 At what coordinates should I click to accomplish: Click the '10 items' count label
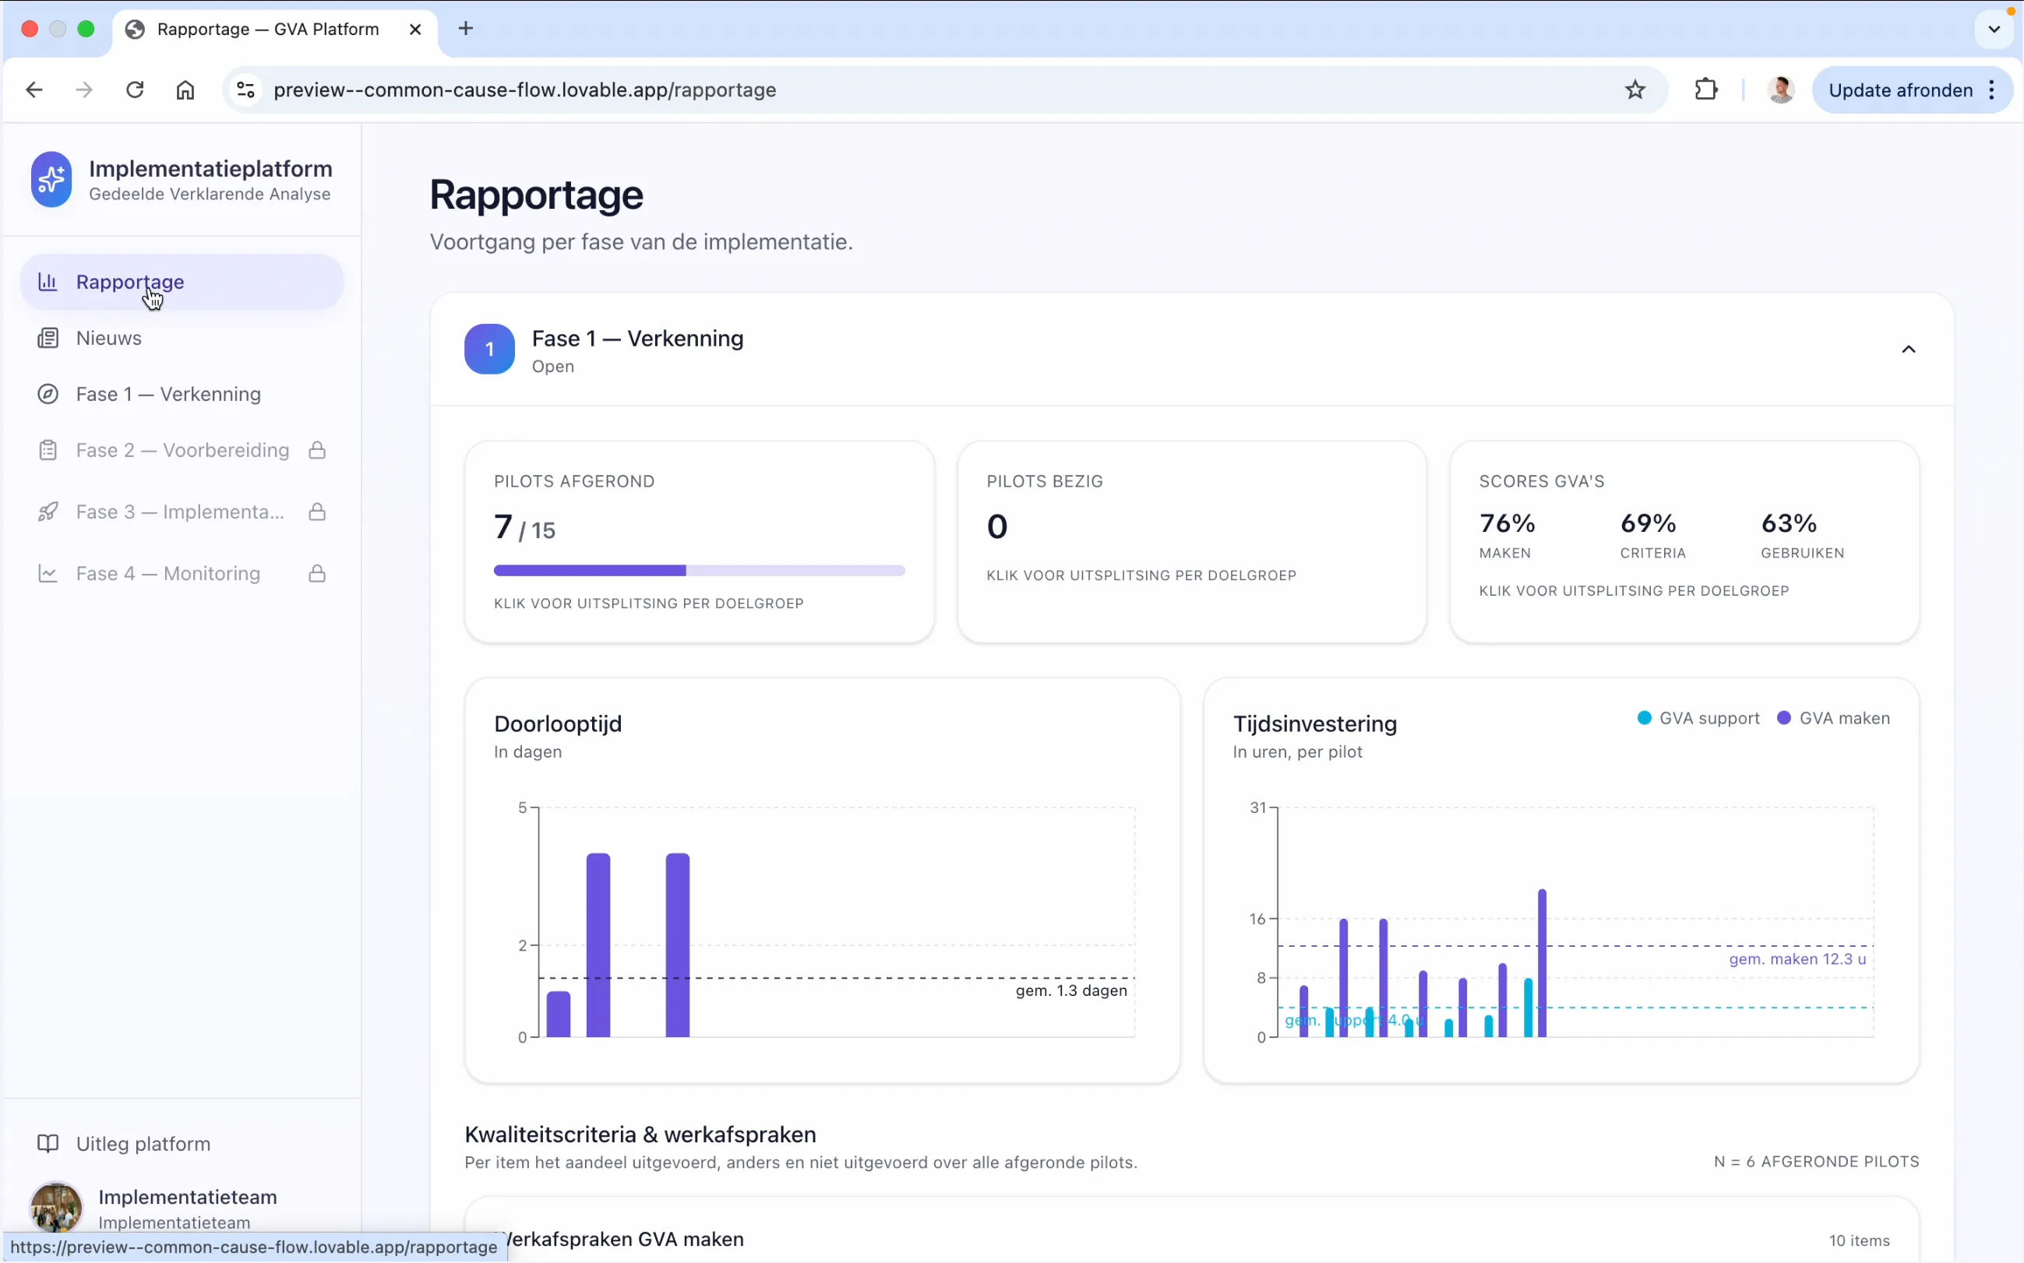click(x=1860, y=1240)
